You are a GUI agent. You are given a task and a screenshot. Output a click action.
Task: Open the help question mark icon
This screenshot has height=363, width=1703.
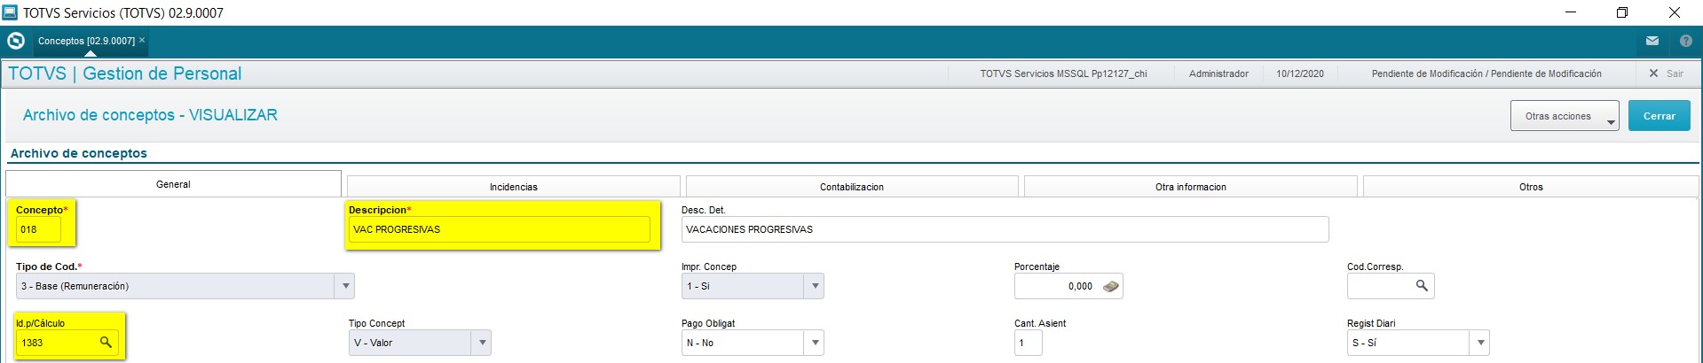(x=1686, y=41)
